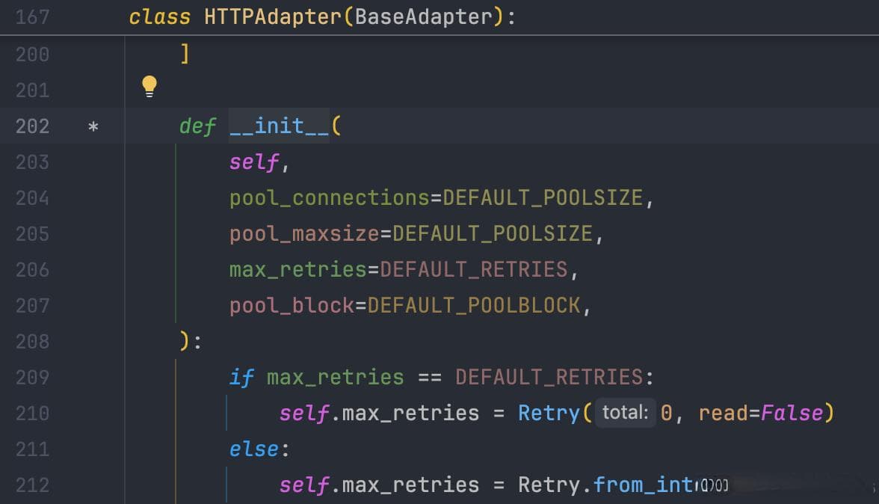Click the from_int method call
Image resolution: width=879 pixels, height=504 pixels.
[643, 485]
